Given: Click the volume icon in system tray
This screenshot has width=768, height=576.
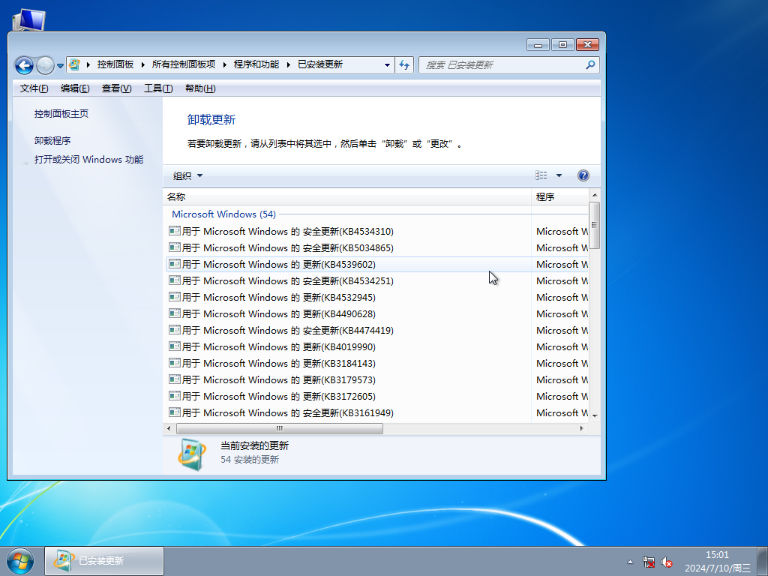Looking at the screenshot, I should (x=666, y=562).
